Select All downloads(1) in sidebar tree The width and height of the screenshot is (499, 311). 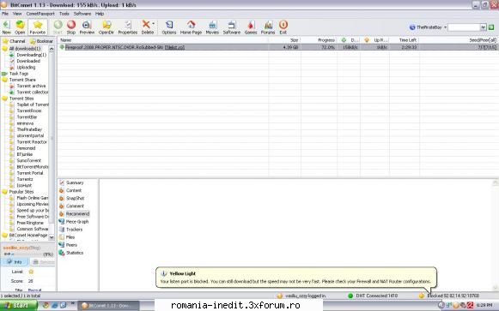click(25, 49)
